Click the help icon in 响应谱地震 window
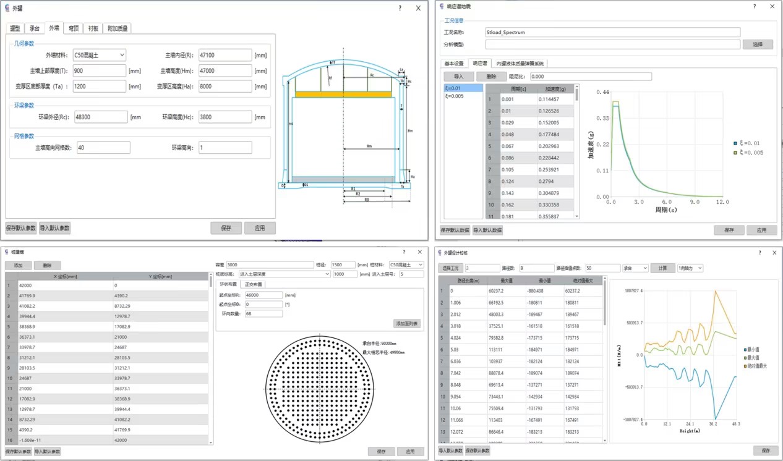The image size is (783, 461). click(754, 6)
